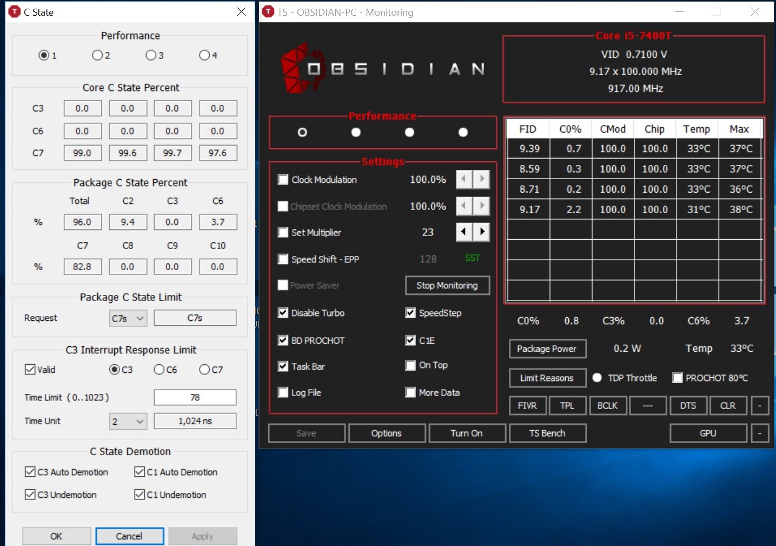Uncheck Valid in C3 Interrupt Response Limit

[x=30, y=370]
